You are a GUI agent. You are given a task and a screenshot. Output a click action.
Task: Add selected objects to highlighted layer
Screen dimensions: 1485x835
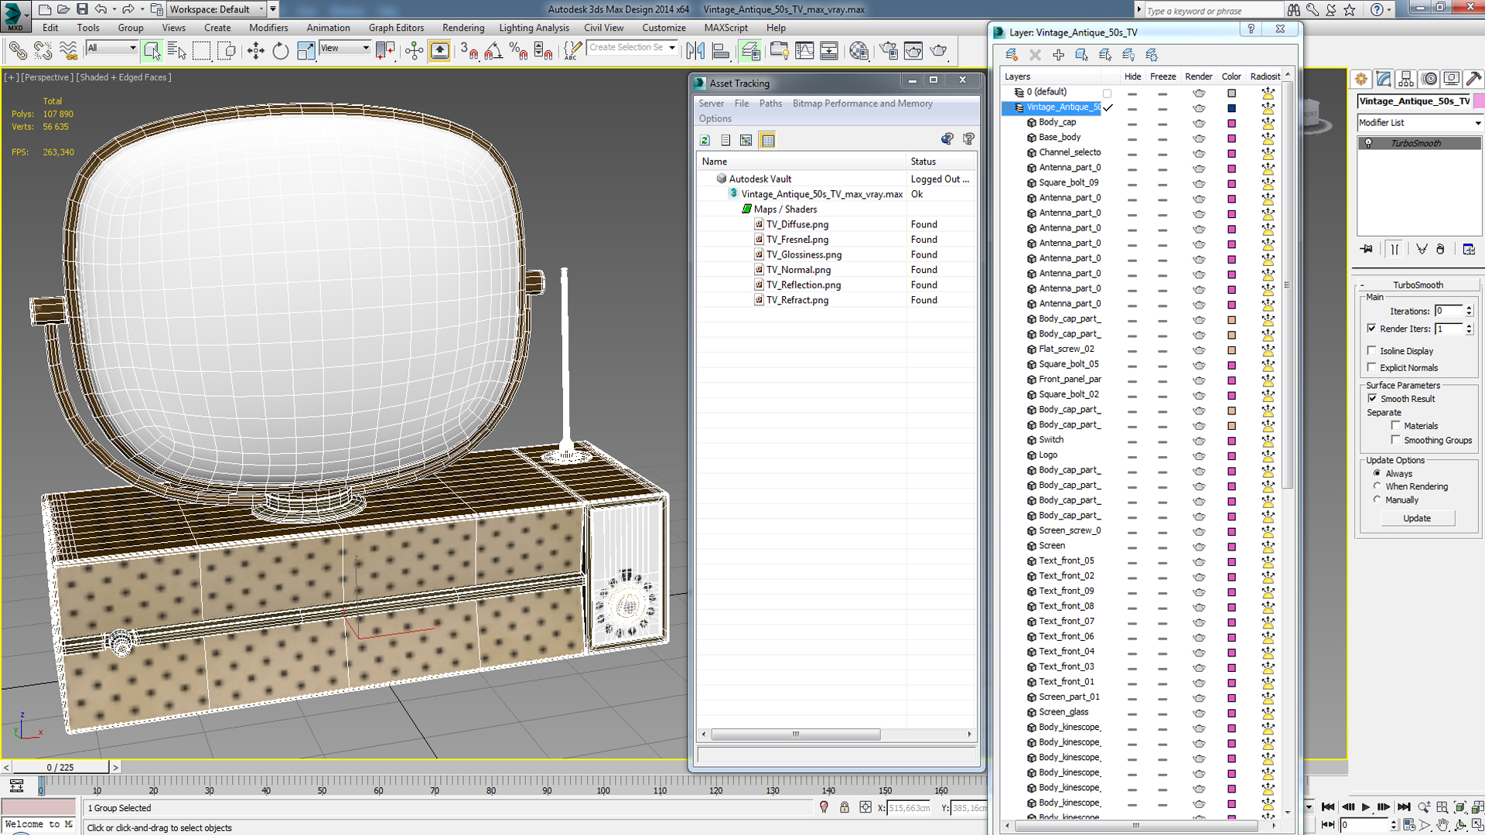pos(1058,55)
